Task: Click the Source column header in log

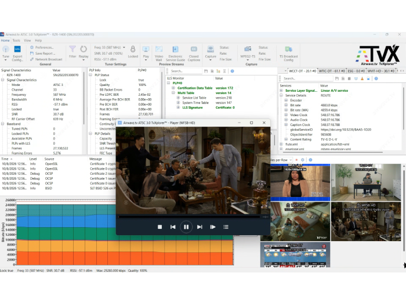Action: (x=49, y=159)
